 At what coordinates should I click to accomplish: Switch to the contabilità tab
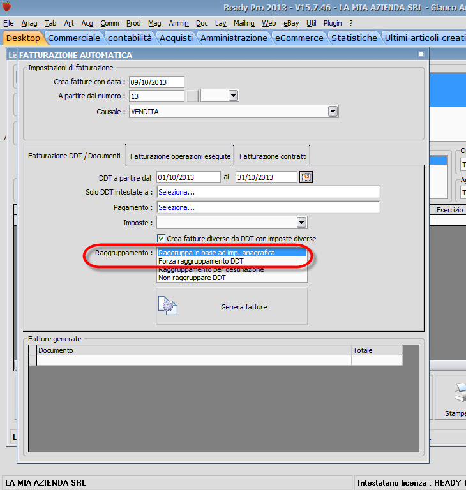(x=130, y=38)
